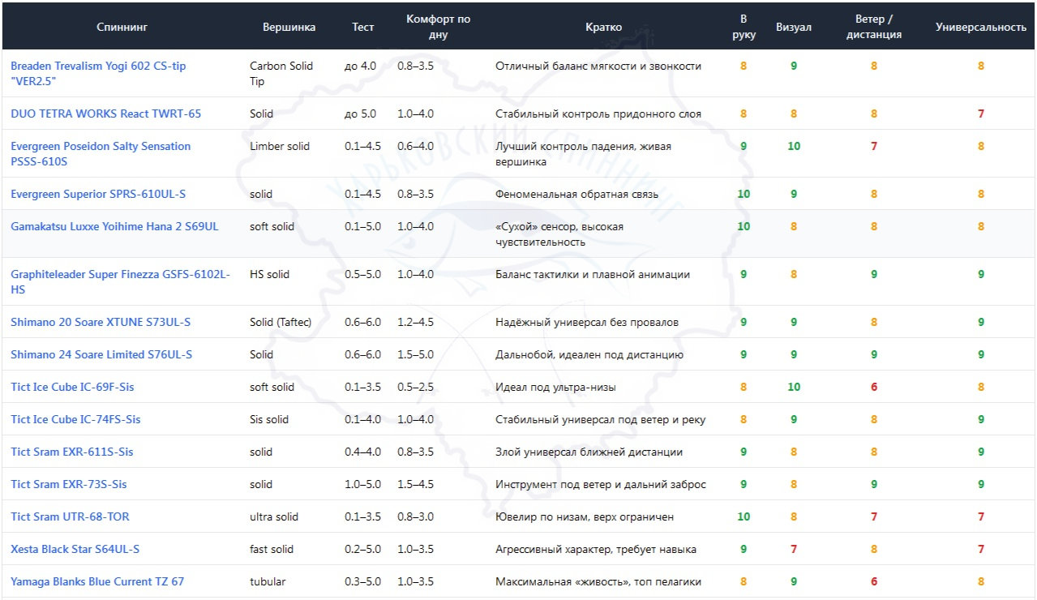Open DUO TETRA WORKS React TWRT-65 link
Screen dimensions: 1037x600
coord(105,114)
